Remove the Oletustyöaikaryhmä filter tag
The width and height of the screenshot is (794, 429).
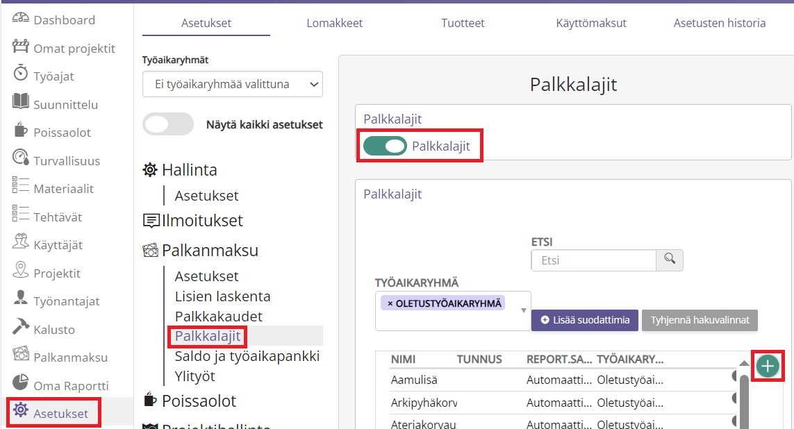pyautogui.click(x=390, y=303)
